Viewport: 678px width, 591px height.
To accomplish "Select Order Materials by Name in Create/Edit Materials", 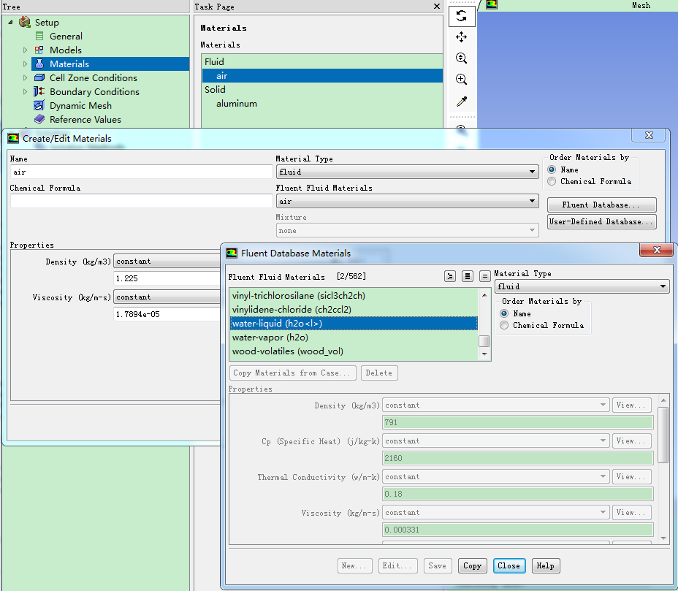I will tap(552, 169).
